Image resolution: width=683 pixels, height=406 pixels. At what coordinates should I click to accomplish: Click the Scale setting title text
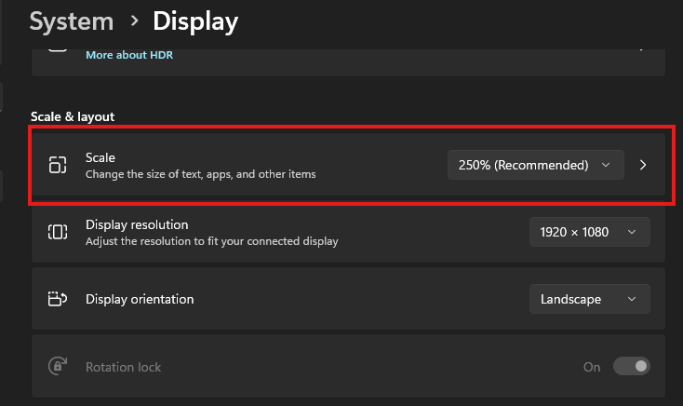(100, 157)
